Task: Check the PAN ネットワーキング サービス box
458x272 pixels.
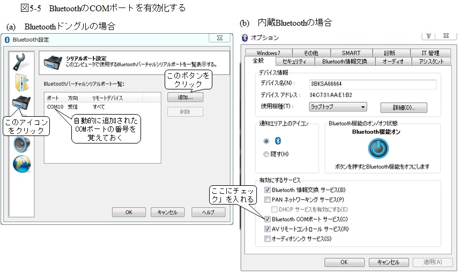Action: [268, 199]
